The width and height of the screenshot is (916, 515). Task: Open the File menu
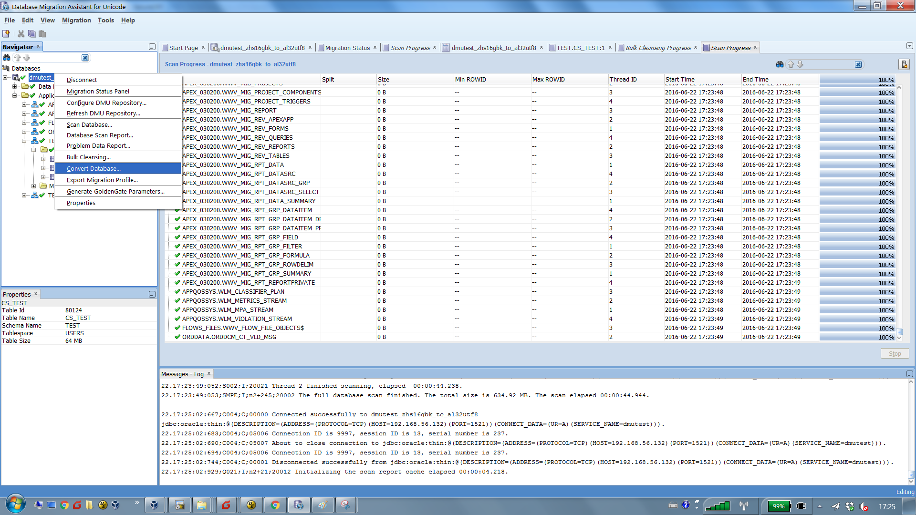tap(10, 20)
